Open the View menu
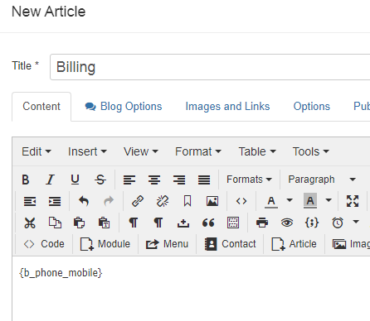Viewport: 370px width, 321px height. tap(141, 151)
